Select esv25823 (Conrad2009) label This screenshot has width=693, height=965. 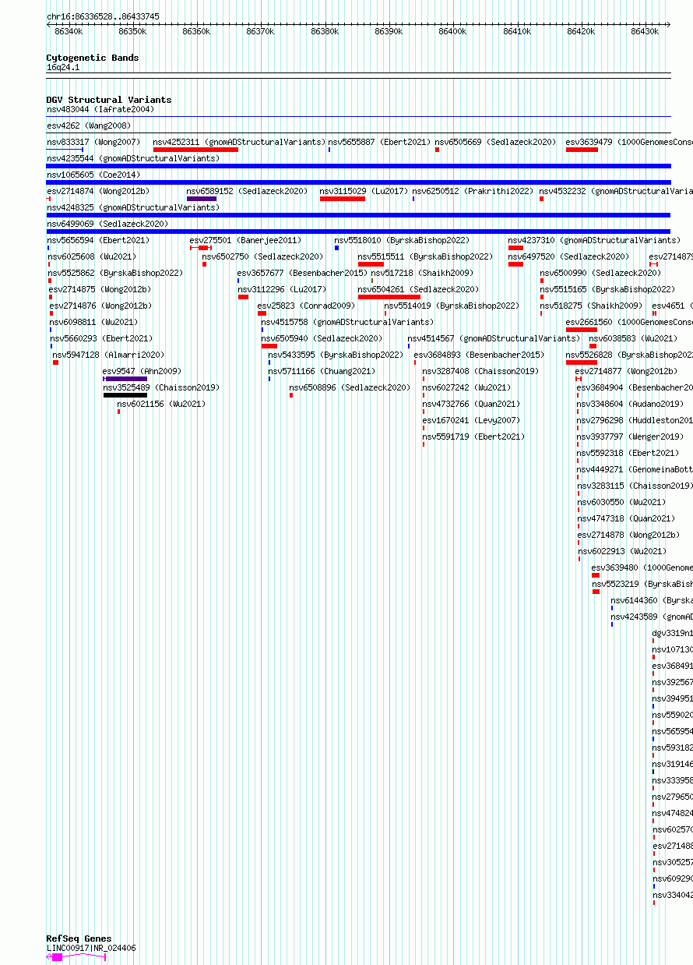click(x=306, y=306)
